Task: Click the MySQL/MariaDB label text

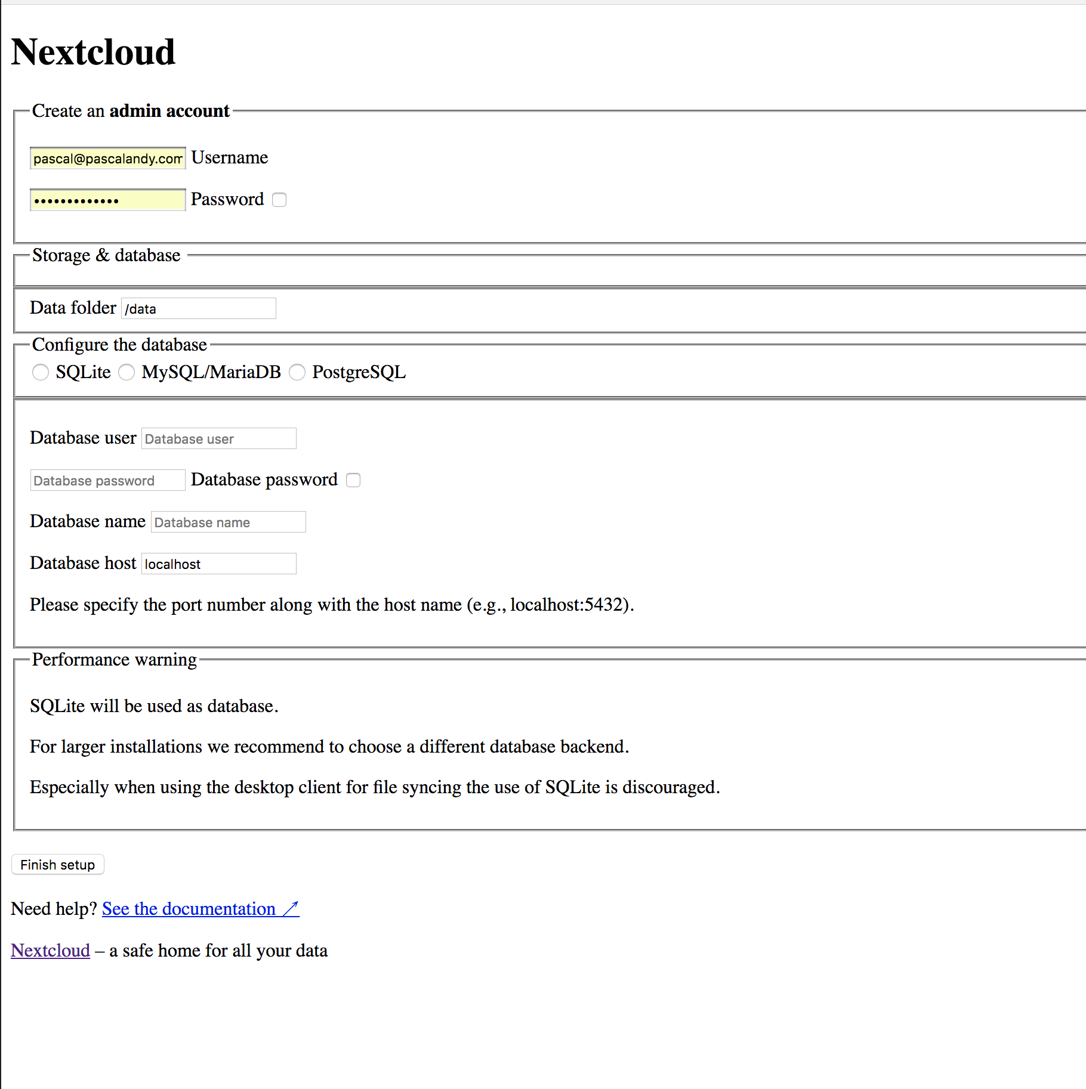Action: 211,372
